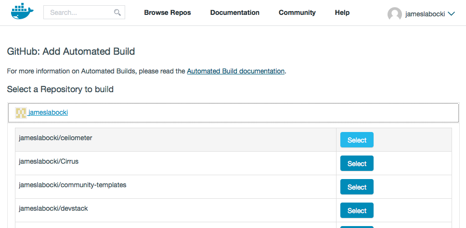466x228 pixels.
Task: Expand the account dropdown chevron
Action: point(452,14)
